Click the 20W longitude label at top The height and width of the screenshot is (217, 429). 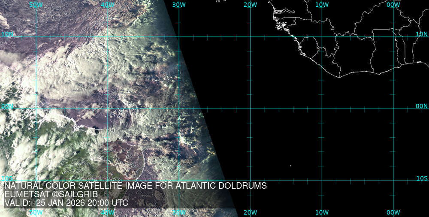[x=250, y=5]
